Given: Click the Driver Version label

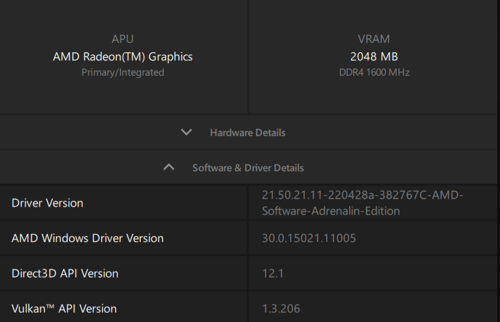Looking at the screenshot, I should click(x=47, y=203).
